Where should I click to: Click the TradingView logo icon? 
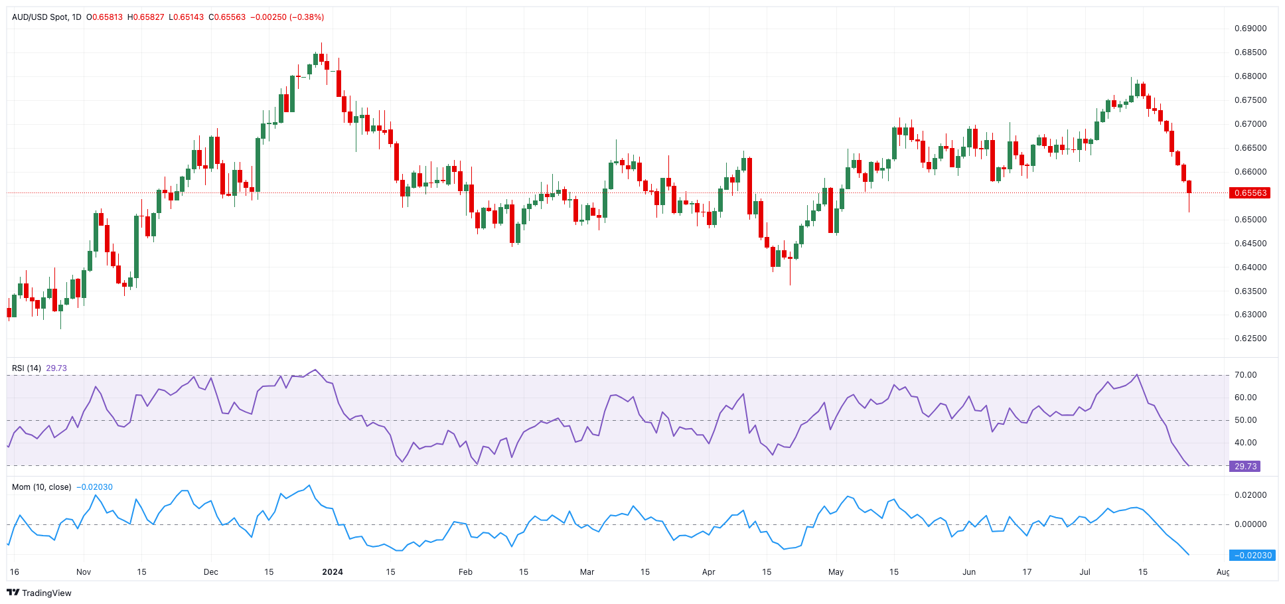(x=13, y=593)
